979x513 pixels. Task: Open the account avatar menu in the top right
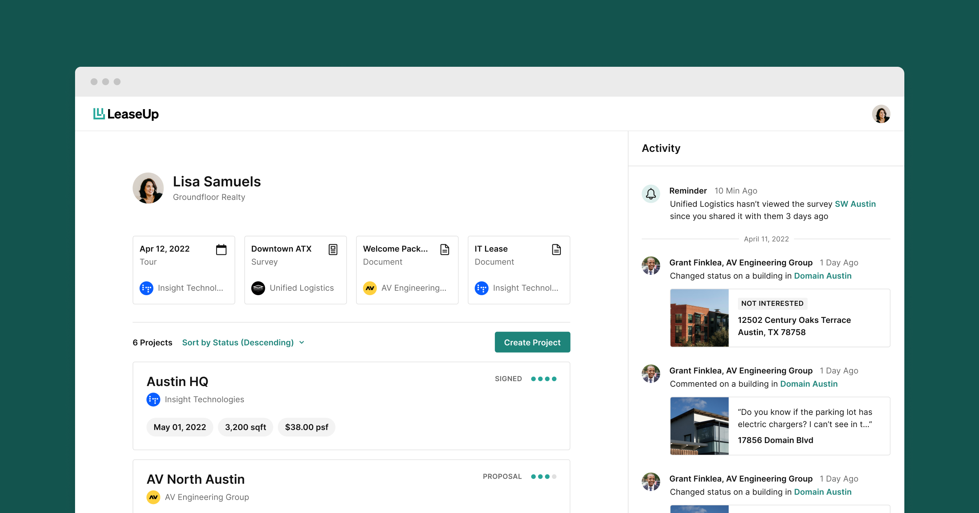[882, 114]
